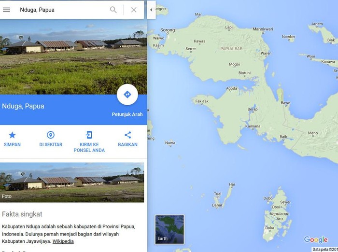The width and height of the screenshot is (338, 252).
Task: Open the hamburger main menu
Action: click(x=6, y=10)
